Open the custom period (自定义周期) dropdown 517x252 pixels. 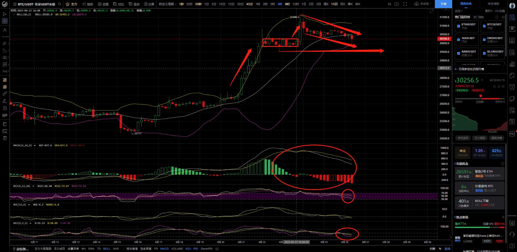pyautogui.click(x=167, y=4)
